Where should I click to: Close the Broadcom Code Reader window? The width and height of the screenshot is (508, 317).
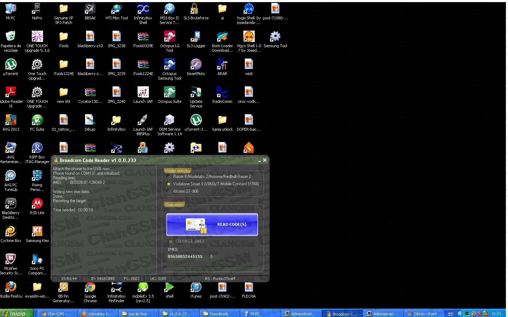point(265,160)
